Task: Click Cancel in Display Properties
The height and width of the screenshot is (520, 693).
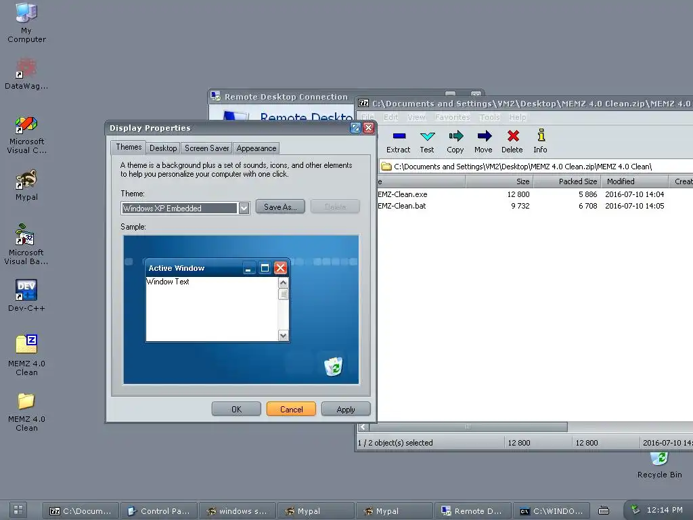Action: tap(291, 409)
